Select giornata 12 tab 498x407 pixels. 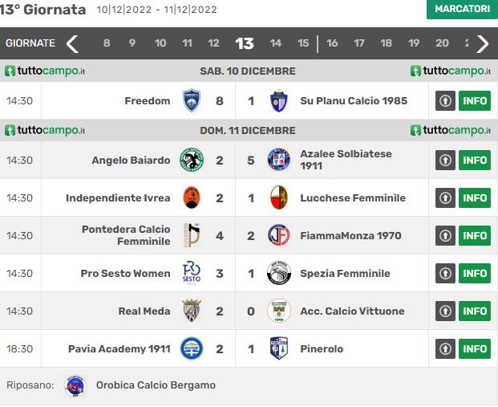pyautogui.click(x=213, y=43)
